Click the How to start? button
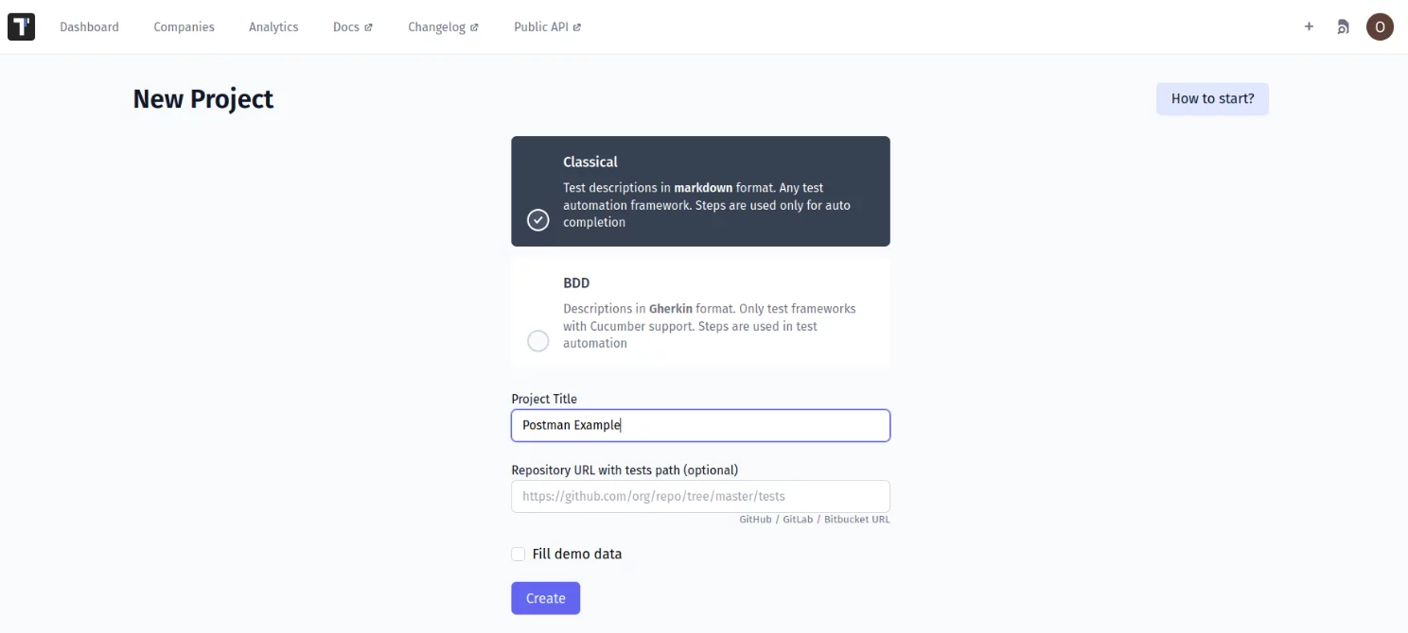Screen dimensions: 1408x633 pos(1211,98)
